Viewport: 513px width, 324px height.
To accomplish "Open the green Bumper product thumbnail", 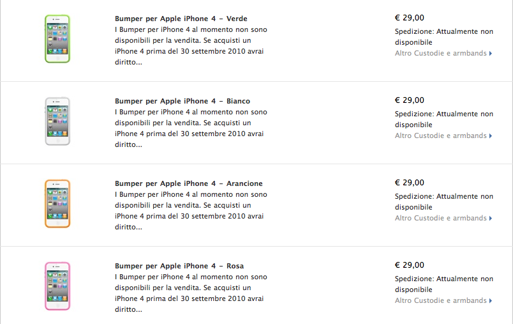I will (x=57, y=38).
